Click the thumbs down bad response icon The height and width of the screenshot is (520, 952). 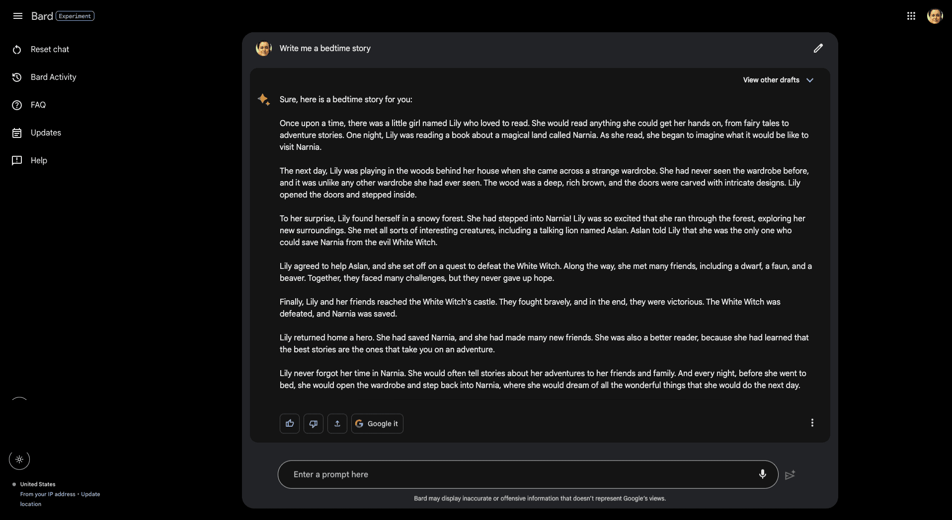coord(314,424)
